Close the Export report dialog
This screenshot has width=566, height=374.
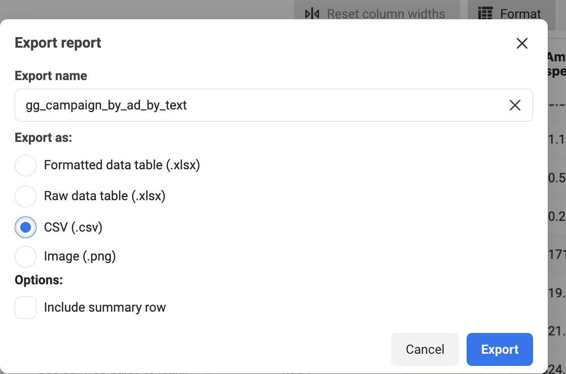[522, 44]
